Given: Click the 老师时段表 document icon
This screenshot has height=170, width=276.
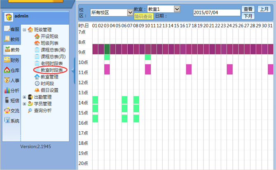Looking at the screenshot, I should click(x=37, y=63).
